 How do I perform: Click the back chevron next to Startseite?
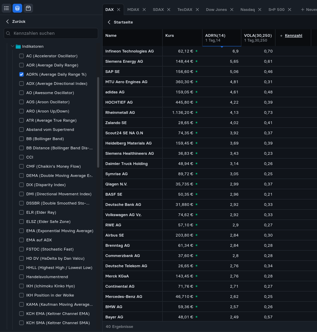point(109,22)
